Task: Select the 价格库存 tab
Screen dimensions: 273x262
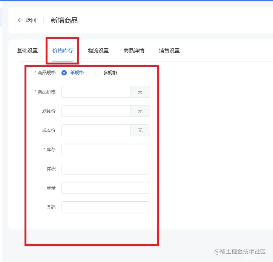Action: point(63,51)
